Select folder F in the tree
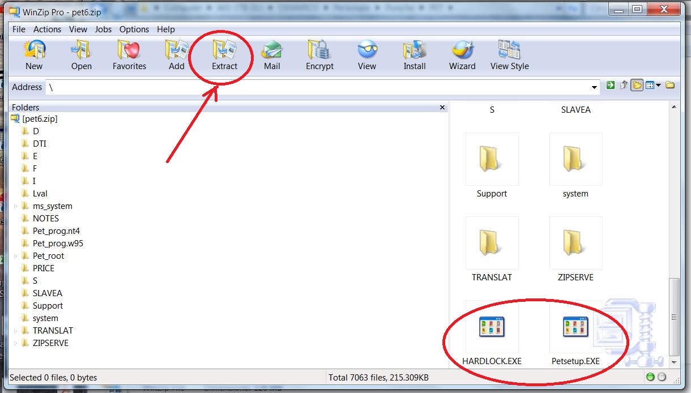Viewport: 691px width, 393px height. tap(35, 169)
